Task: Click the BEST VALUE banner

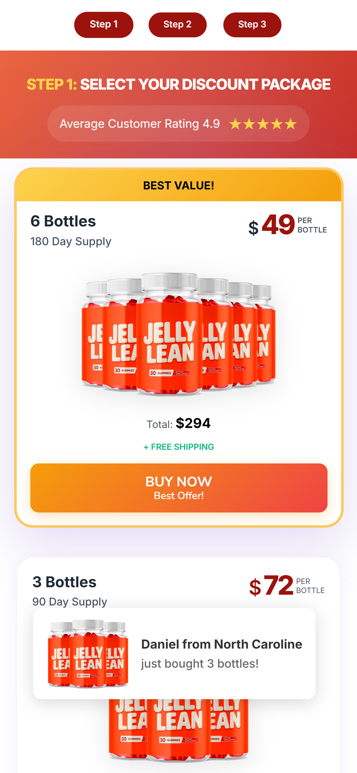Action: pos(178,186)
